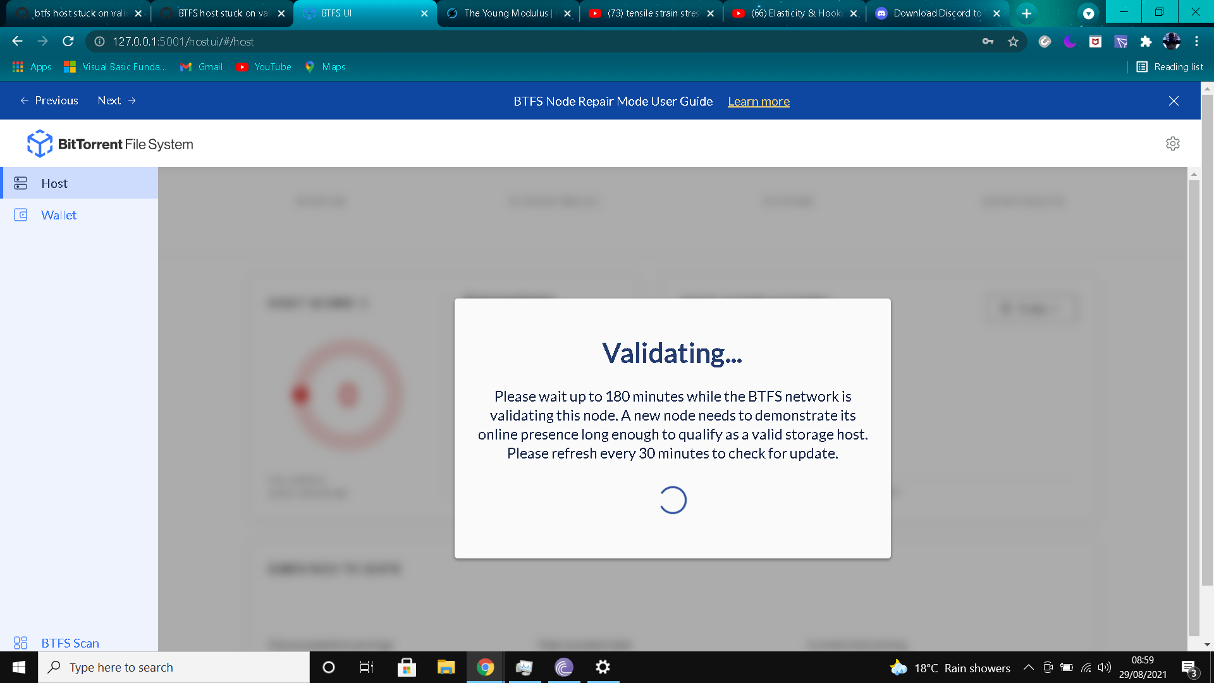Viewport: 1214px width, 683px height.
Task: Open the BTFS settings gear
Action: [1173, 144]
